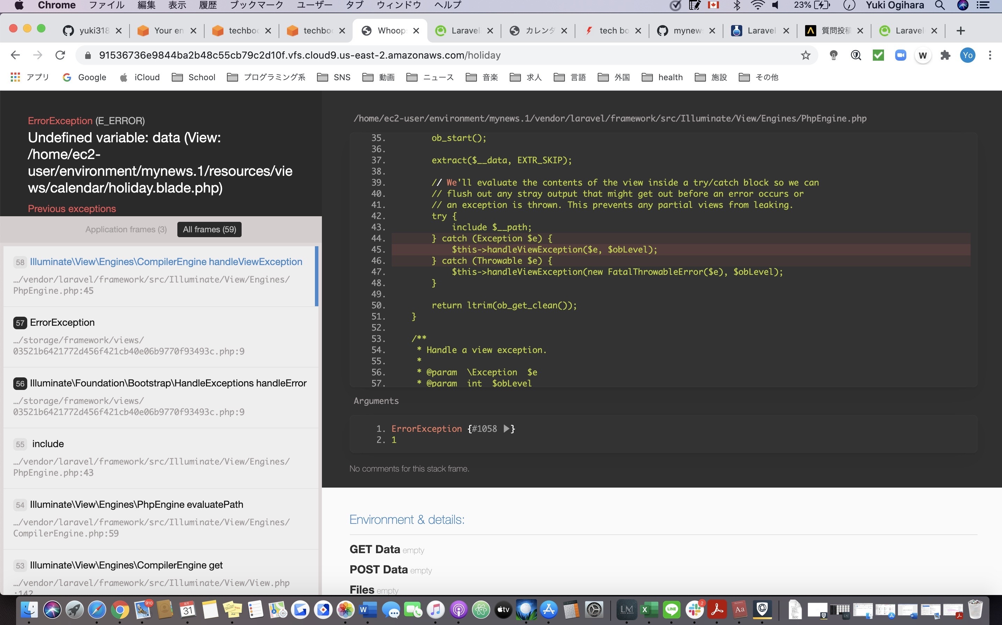Select stack frame 55 include
Image resolution: width=1002 pixels, height=625 pixels.
click(48, 444)
